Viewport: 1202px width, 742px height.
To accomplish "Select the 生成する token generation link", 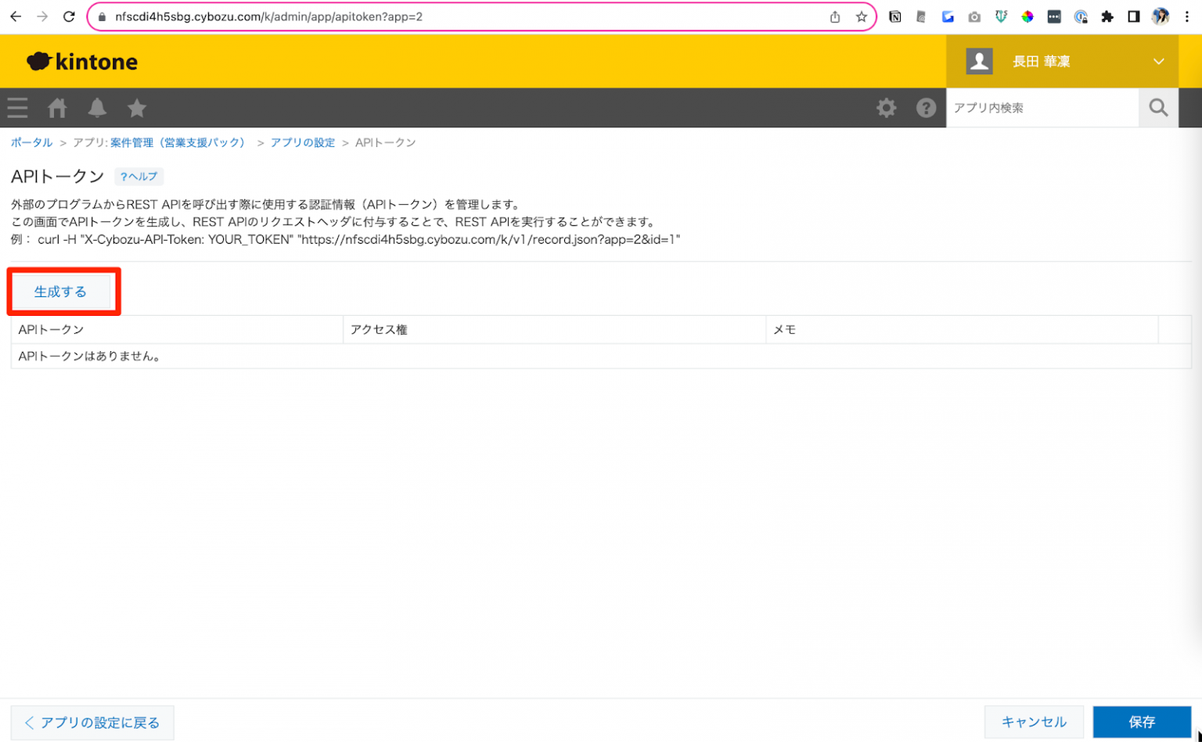I will pos(62,291).
